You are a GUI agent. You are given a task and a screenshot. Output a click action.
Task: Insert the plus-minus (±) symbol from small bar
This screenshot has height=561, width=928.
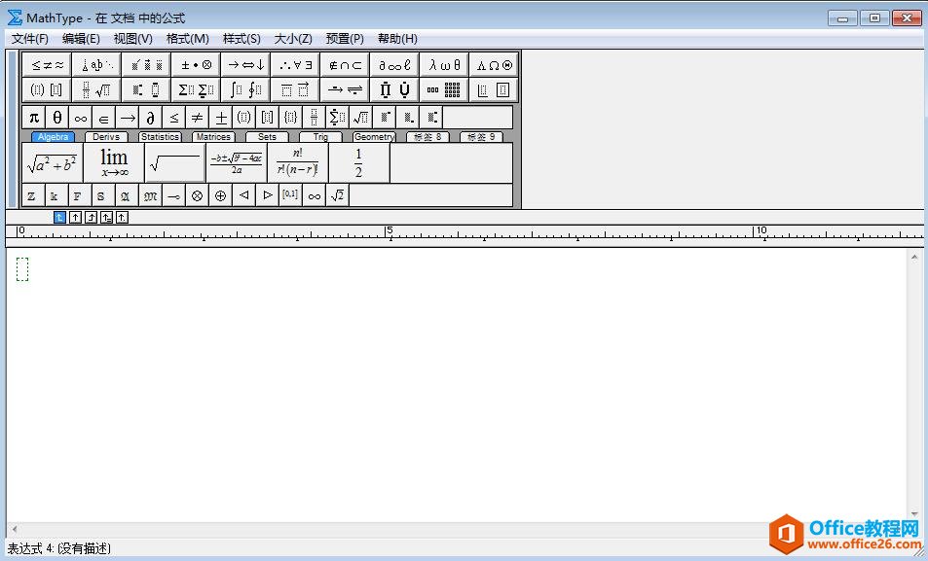[221, 117]
